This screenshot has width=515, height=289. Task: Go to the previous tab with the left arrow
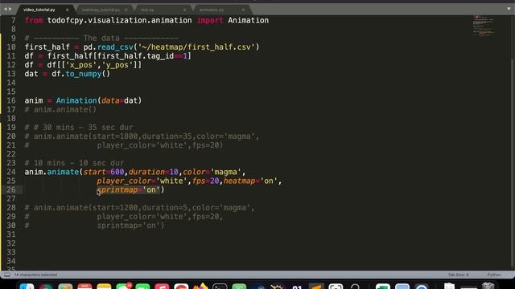pos(5,9)
